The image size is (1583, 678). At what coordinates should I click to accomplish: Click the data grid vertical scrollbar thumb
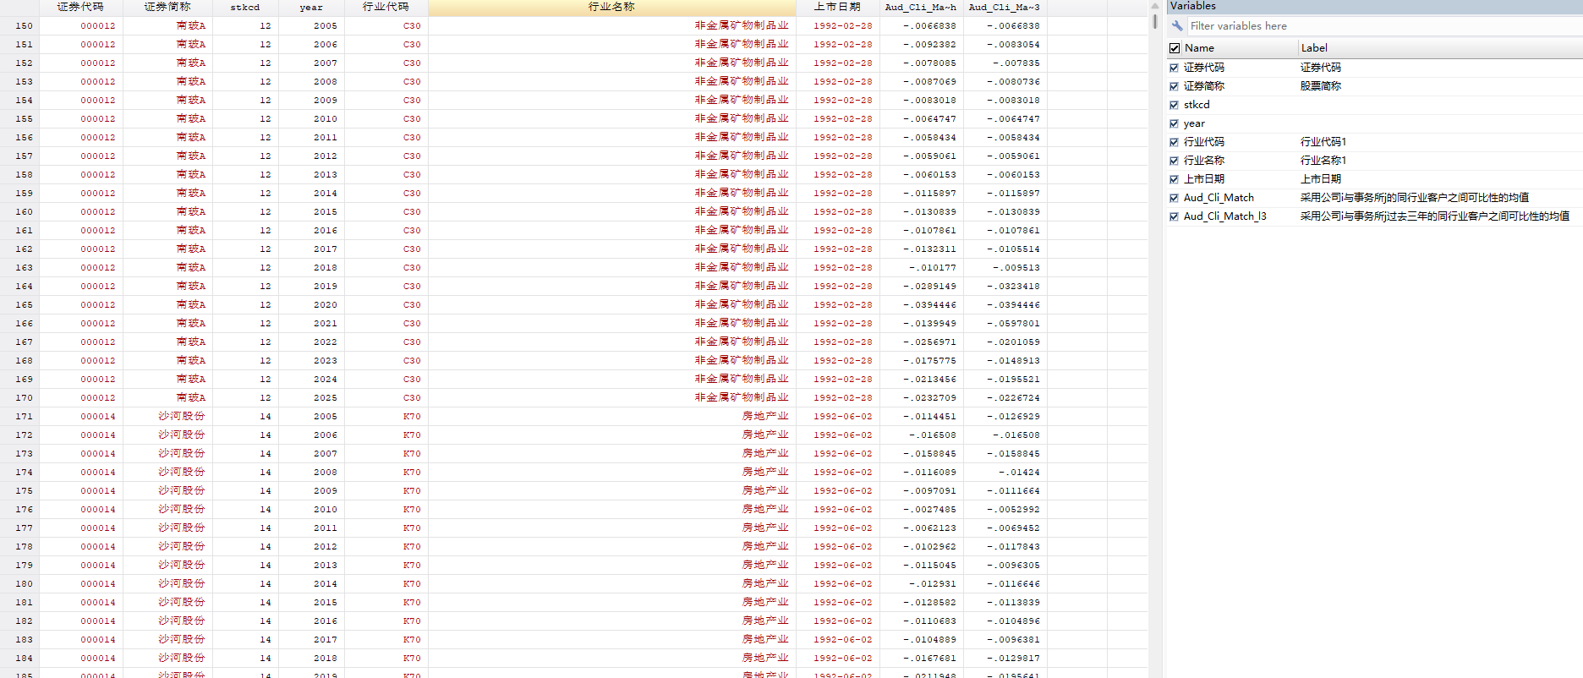tap(1155, 21)
